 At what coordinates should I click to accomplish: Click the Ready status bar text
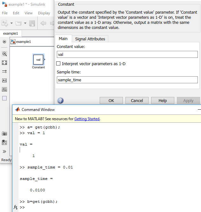click(6, 160)
